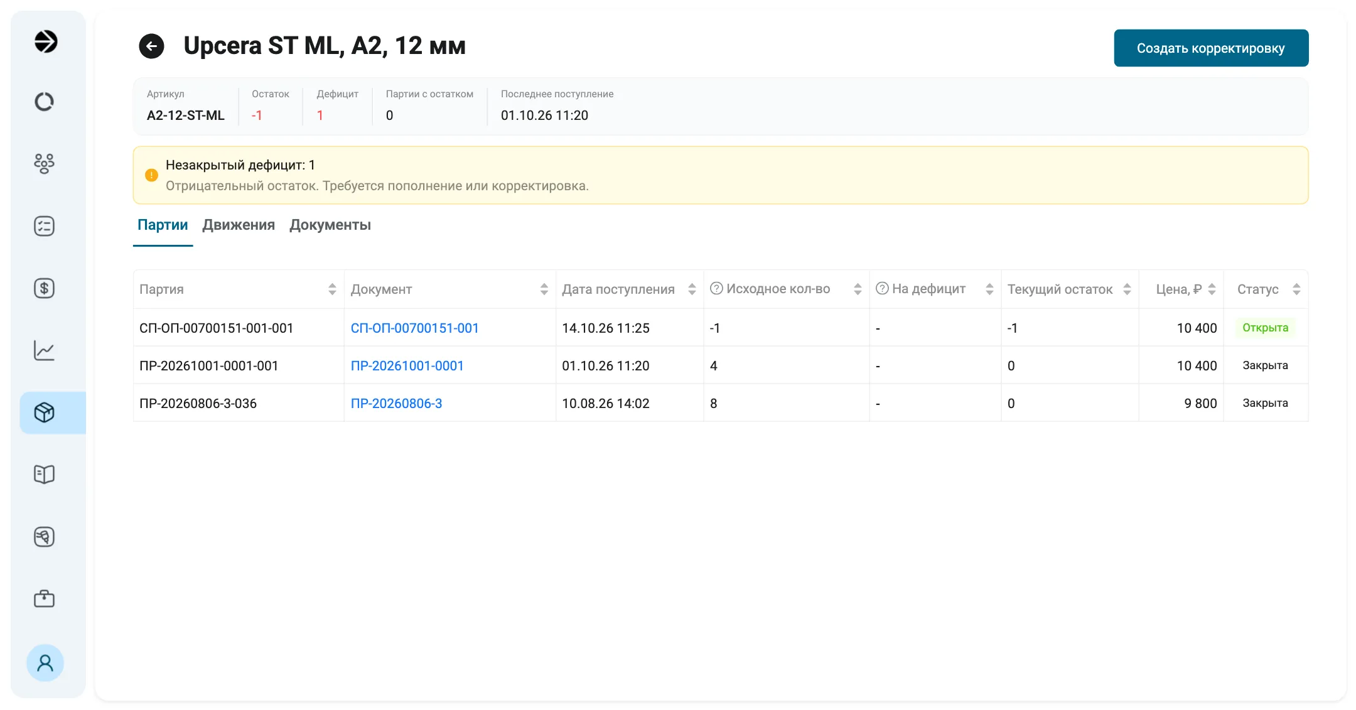Click Создать корректировку button

click(1211, 48)
